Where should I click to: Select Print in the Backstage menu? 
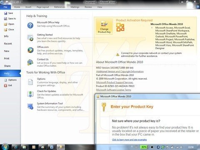pyautogui.click(x=7, y=58)
